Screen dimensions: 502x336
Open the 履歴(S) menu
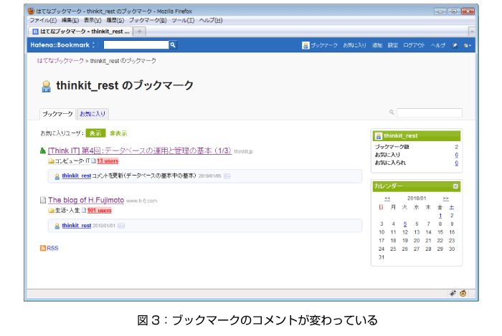(115, 21)
